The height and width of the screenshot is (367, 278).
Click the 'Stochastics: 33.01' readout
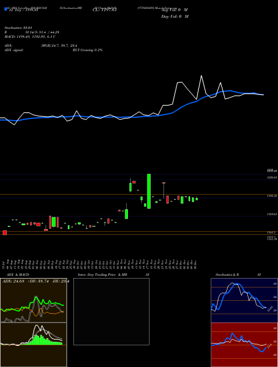tap(18, 28)
